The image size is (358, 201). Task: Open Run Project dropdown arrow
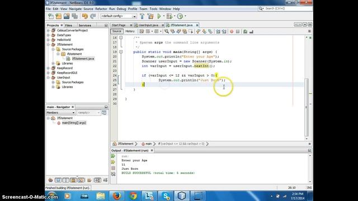click(164, 16)
